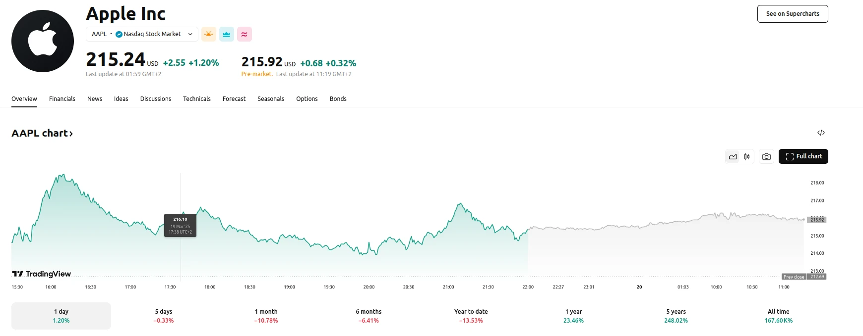Click the pink waves badge icon
Image resolution: width=863 pixels, height=336 pixels.
pos(245,34)
